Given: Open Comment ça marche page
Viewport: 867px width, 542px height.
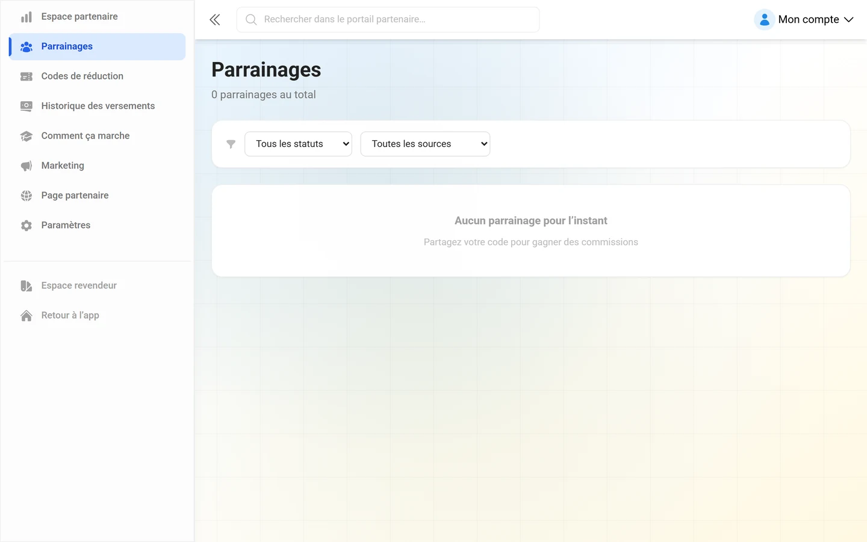Looking at the screenshot, I should tap(97, 136).
